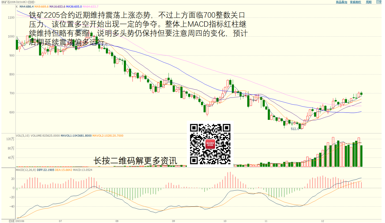Click the 查看期权 options link

click(355, 2)
